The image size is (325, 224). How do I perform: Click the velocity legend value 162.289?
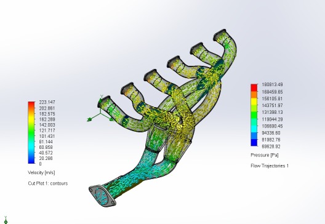tap(47, 119)
